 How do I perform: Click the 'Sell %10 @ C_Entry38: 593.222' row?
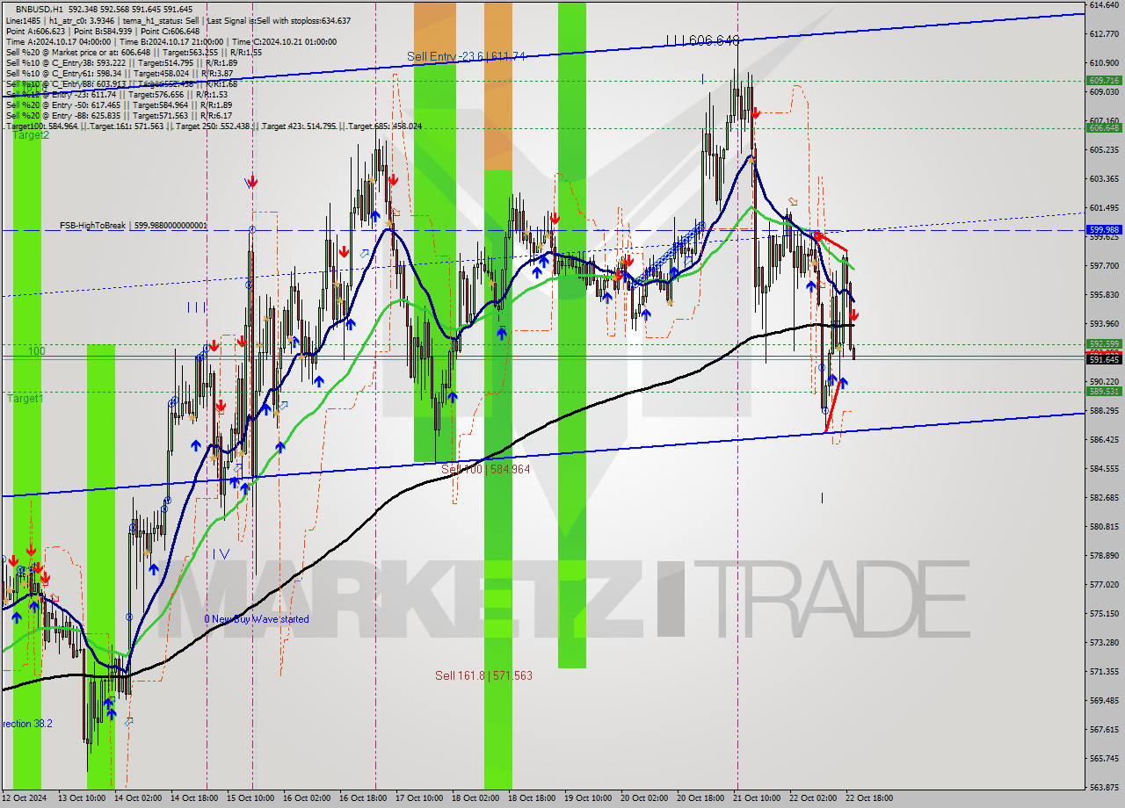(x=121, y=62)
